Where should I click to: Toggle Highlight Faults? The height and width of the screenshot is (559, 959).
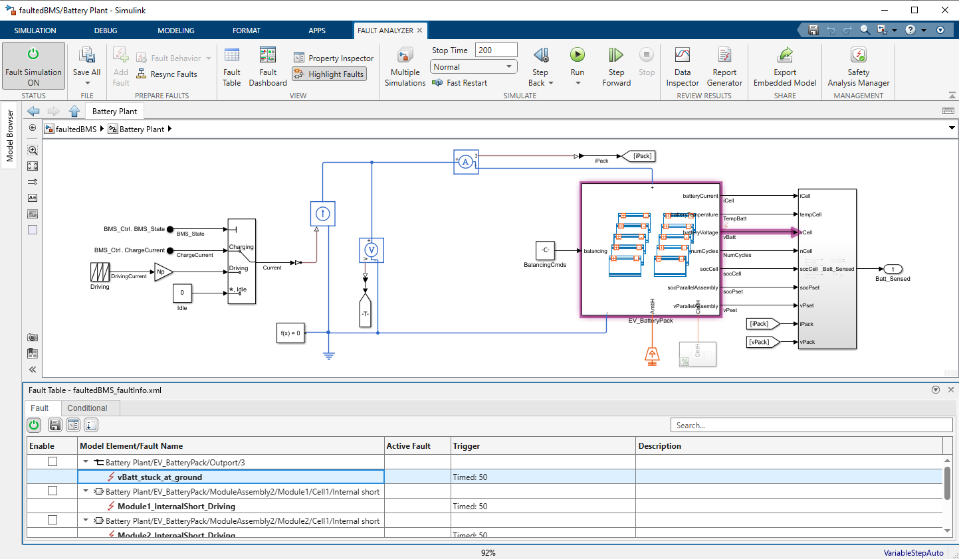click(x=329, y=74)
